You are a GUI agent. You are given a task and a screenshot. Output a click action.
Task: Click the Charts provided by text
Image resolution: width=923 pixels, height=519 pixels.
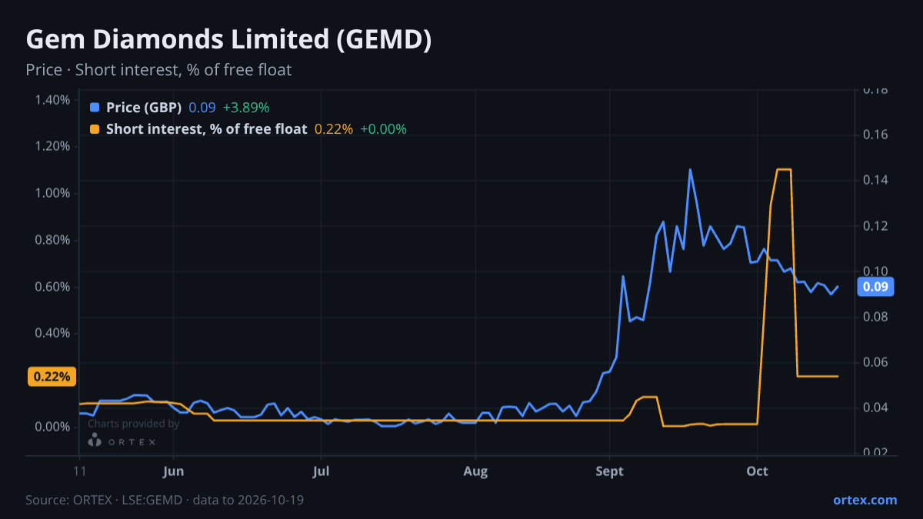tap(134, 424)
